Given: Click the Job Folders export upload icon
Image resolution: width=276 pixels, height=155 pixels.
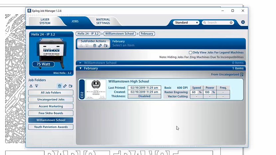Looking at the screenshot, I should pyautogui.click(x=31, y=86).
